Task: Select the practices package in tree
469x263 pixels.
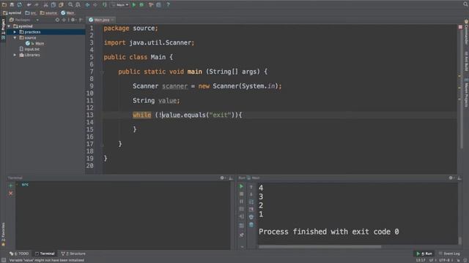Action: (x=32, y=32)
